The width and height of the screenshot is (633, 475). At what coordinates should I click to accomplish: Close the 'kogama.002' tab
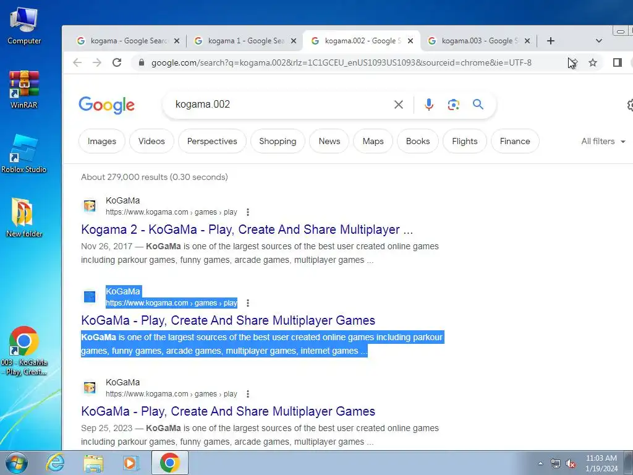click(x=410, y=41)
